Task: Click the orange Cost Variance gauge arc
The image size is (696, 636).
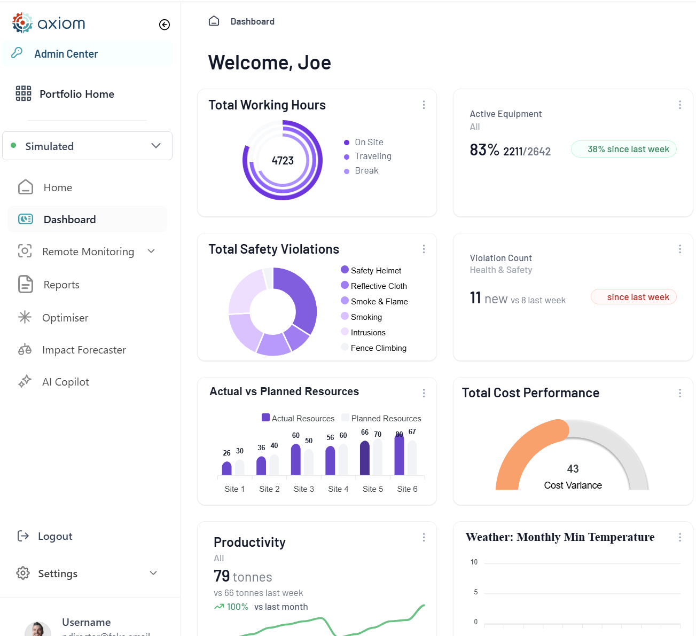Action: (521, 448)
